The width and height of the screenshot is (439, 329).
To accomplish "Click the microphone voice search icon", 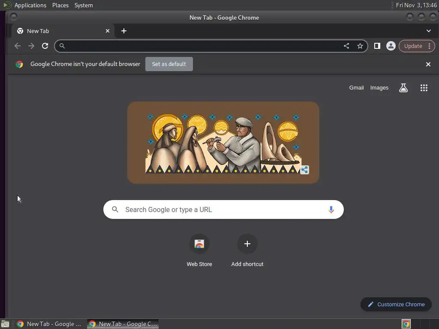I will click(x=331, y=209).
